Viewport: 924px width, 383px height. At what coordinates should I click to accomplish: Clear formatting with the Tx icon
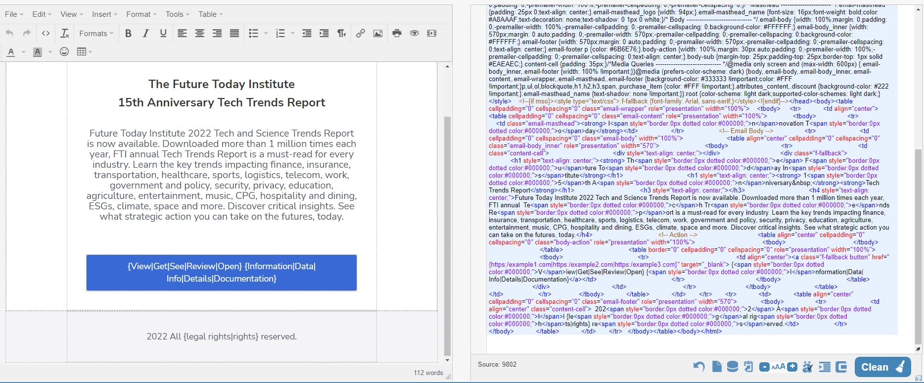pos(65,33)
